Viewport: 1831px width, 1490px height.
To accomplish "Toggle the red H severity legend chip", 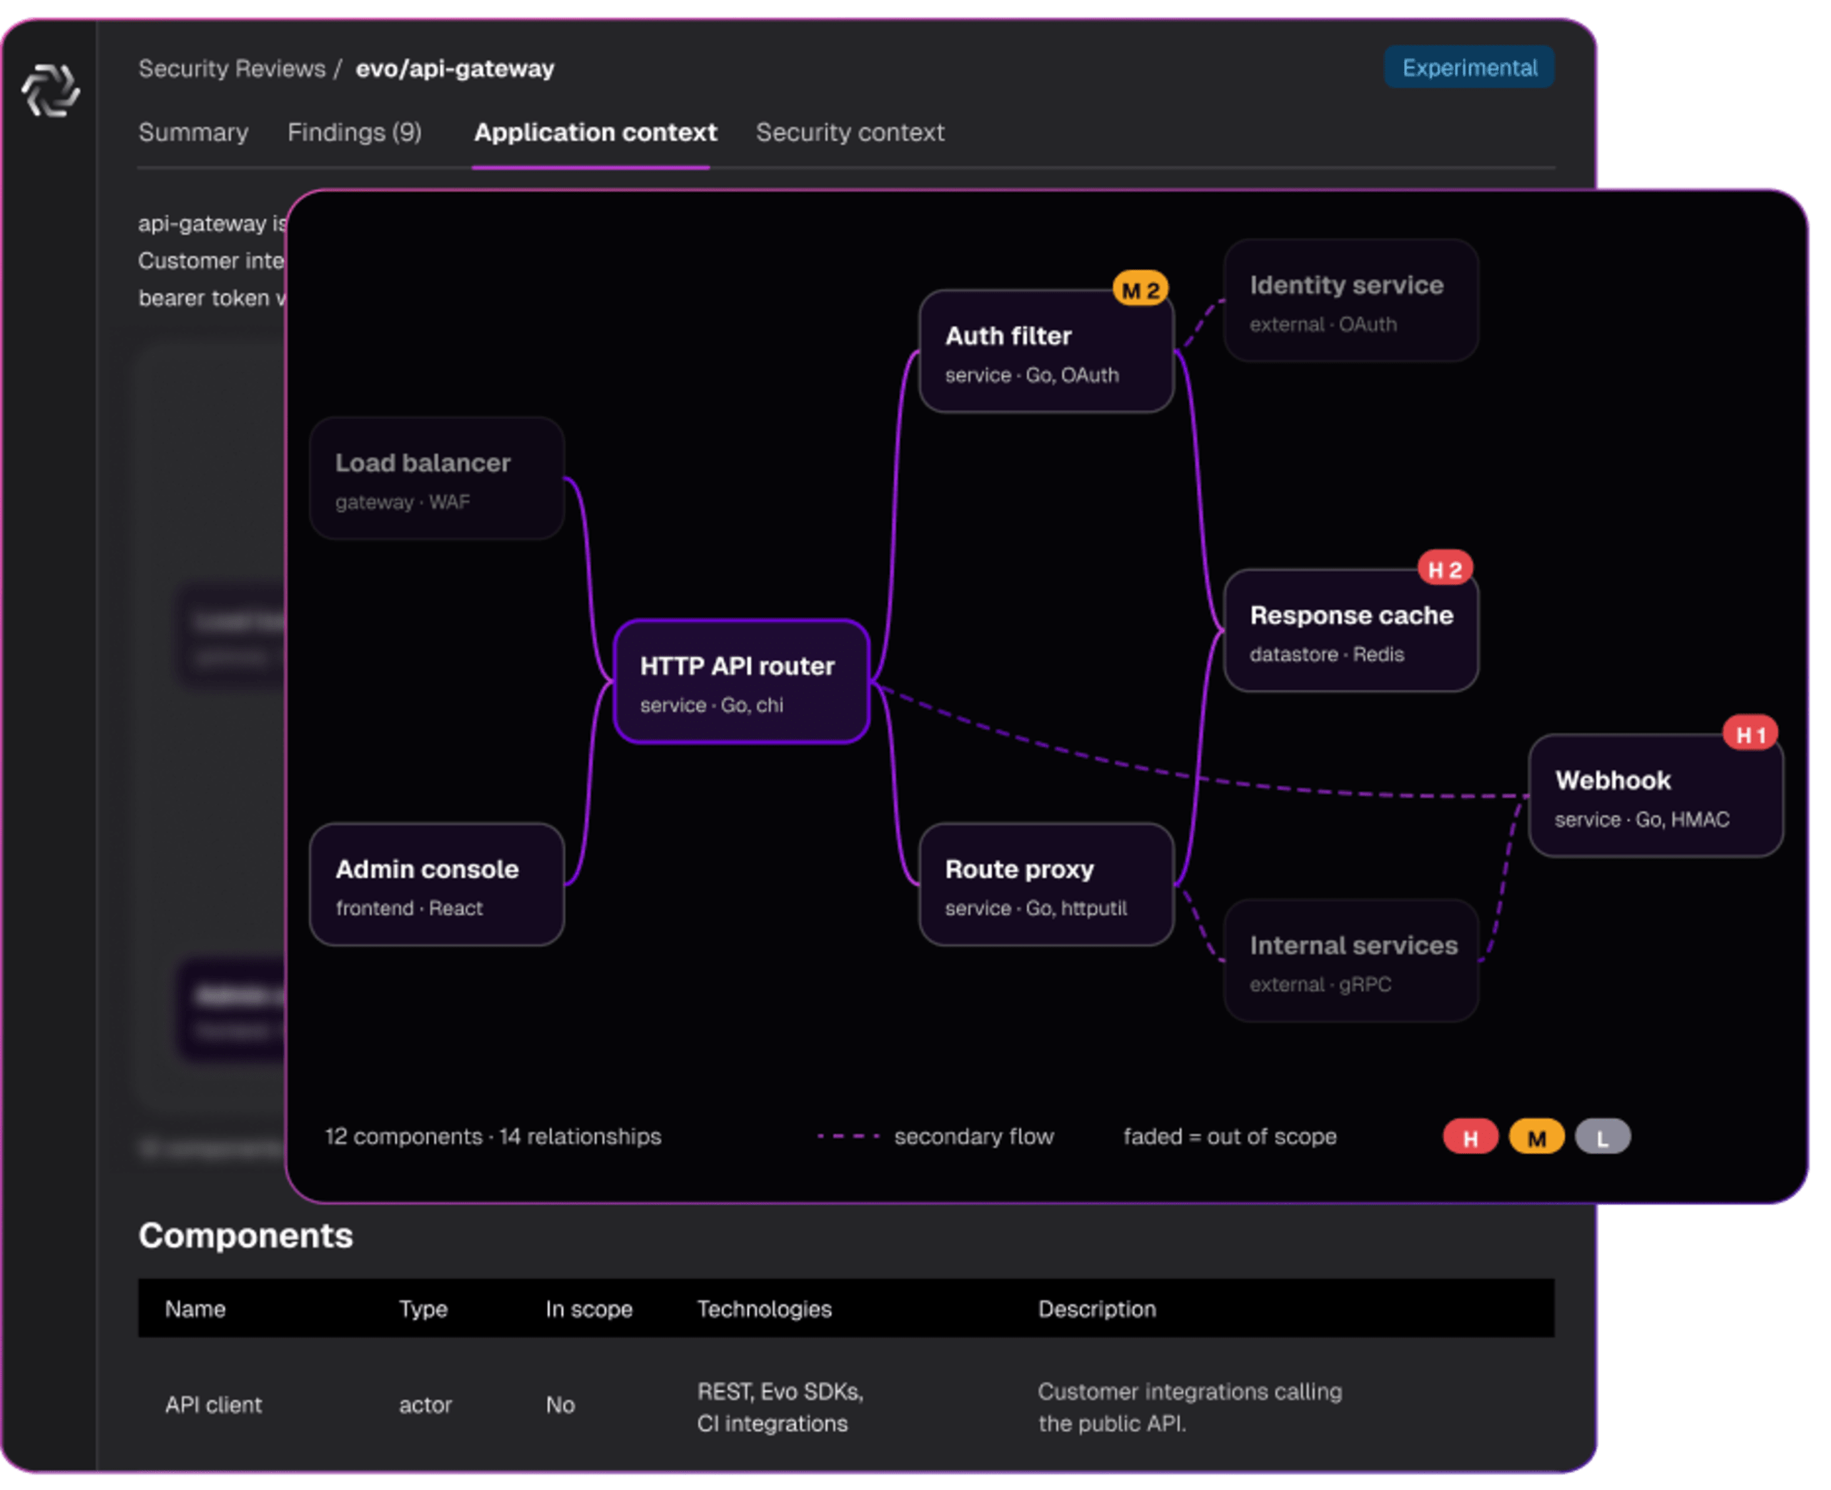I will [1471, 1138].
